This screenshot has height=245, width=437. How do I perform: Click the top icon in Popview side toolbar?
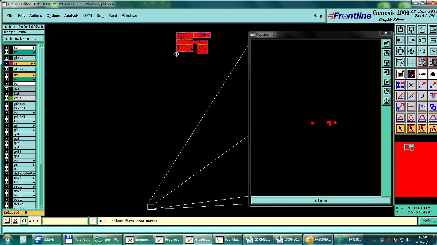click(x=386, y=44)
